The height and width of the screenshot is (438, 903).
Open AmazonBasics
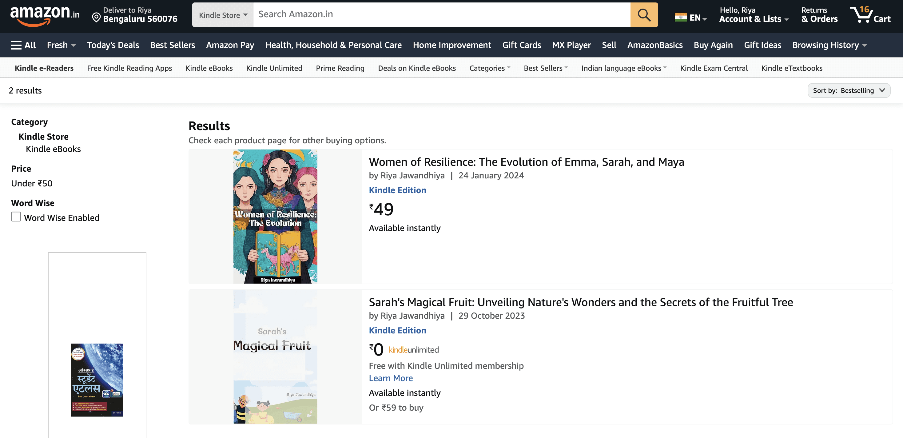coord(655,45)
